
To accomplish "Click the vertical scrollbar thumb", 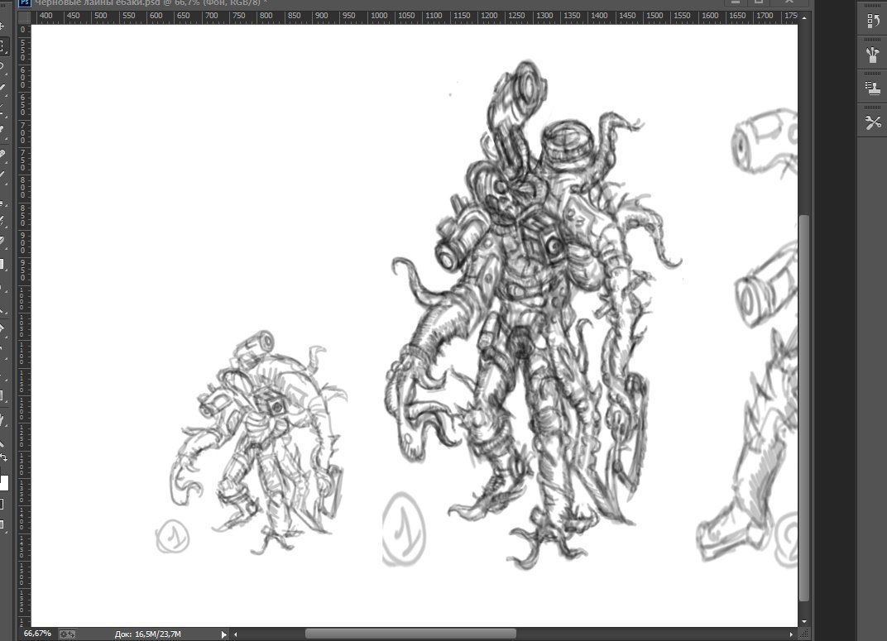I will [804, 408].
